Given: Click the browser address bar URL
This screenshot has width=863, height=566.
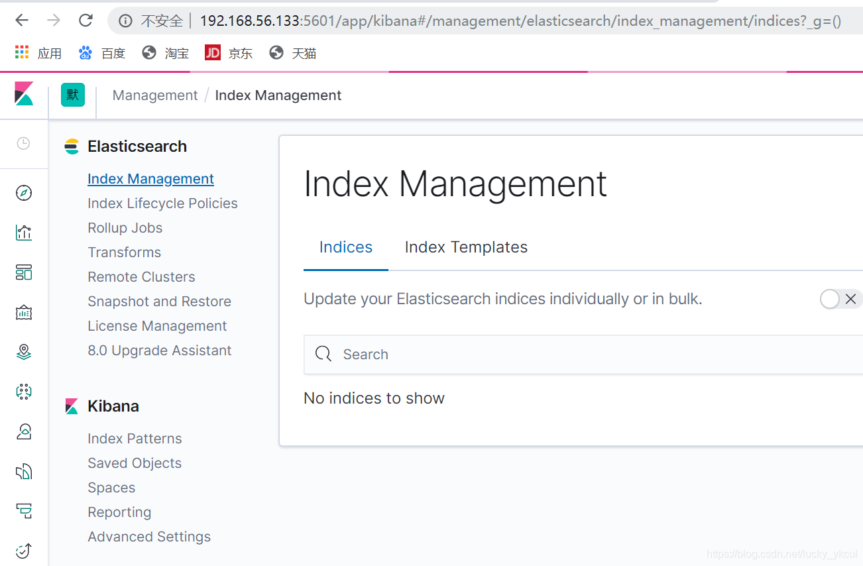Looking at the screenshot, I should point(520,21).
